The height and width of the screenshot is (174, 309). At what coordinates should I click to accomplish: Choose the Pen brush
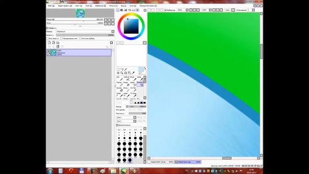pos(120,78)
